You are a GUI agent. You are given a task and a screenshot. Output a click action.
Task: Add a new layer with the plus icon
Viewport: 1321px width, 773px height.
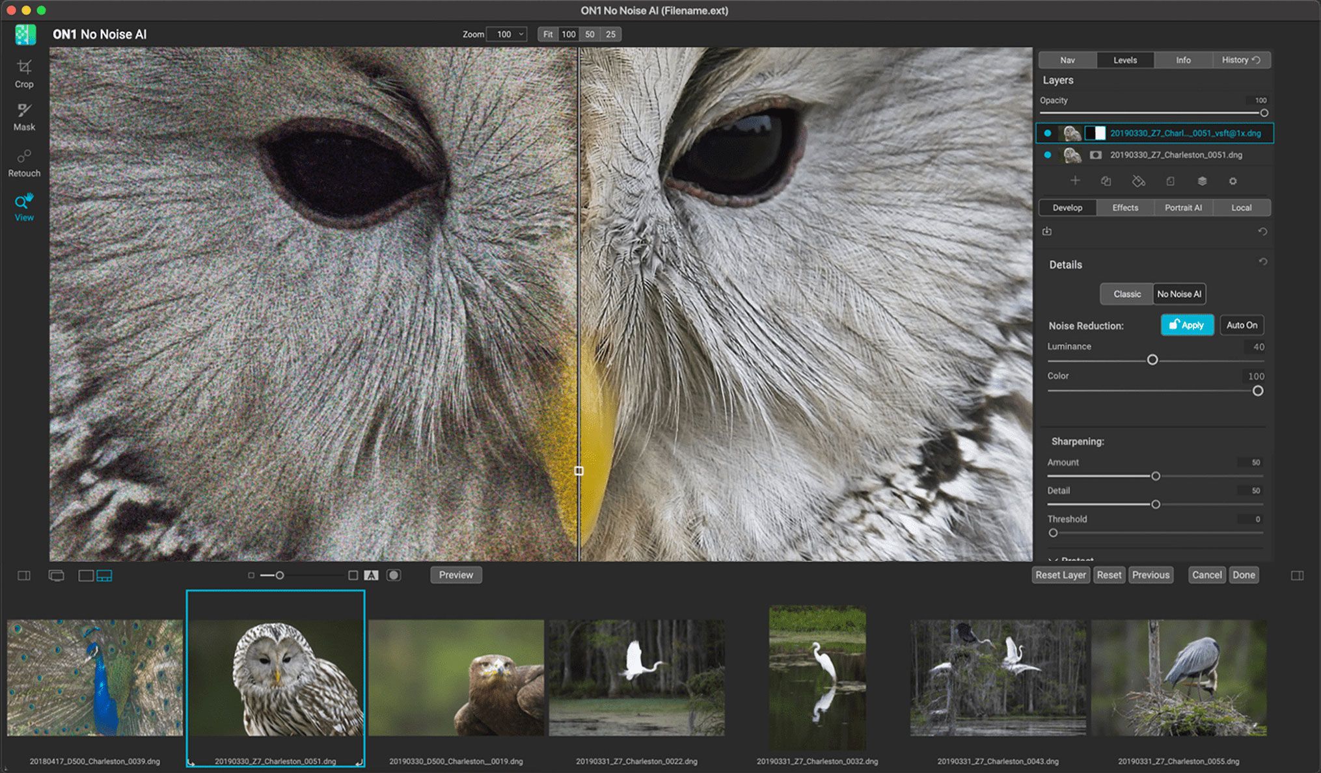(1076, 181)
